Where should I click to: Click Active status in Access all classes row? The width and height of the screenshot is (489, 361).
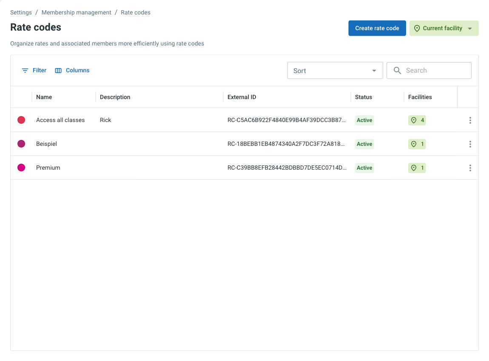(x=364, y=120)
